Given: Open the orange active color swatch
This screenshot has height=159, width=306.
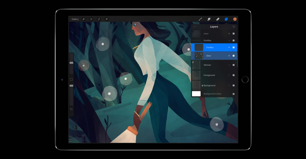Looking at the screenshot, I should tap(235, 19).
